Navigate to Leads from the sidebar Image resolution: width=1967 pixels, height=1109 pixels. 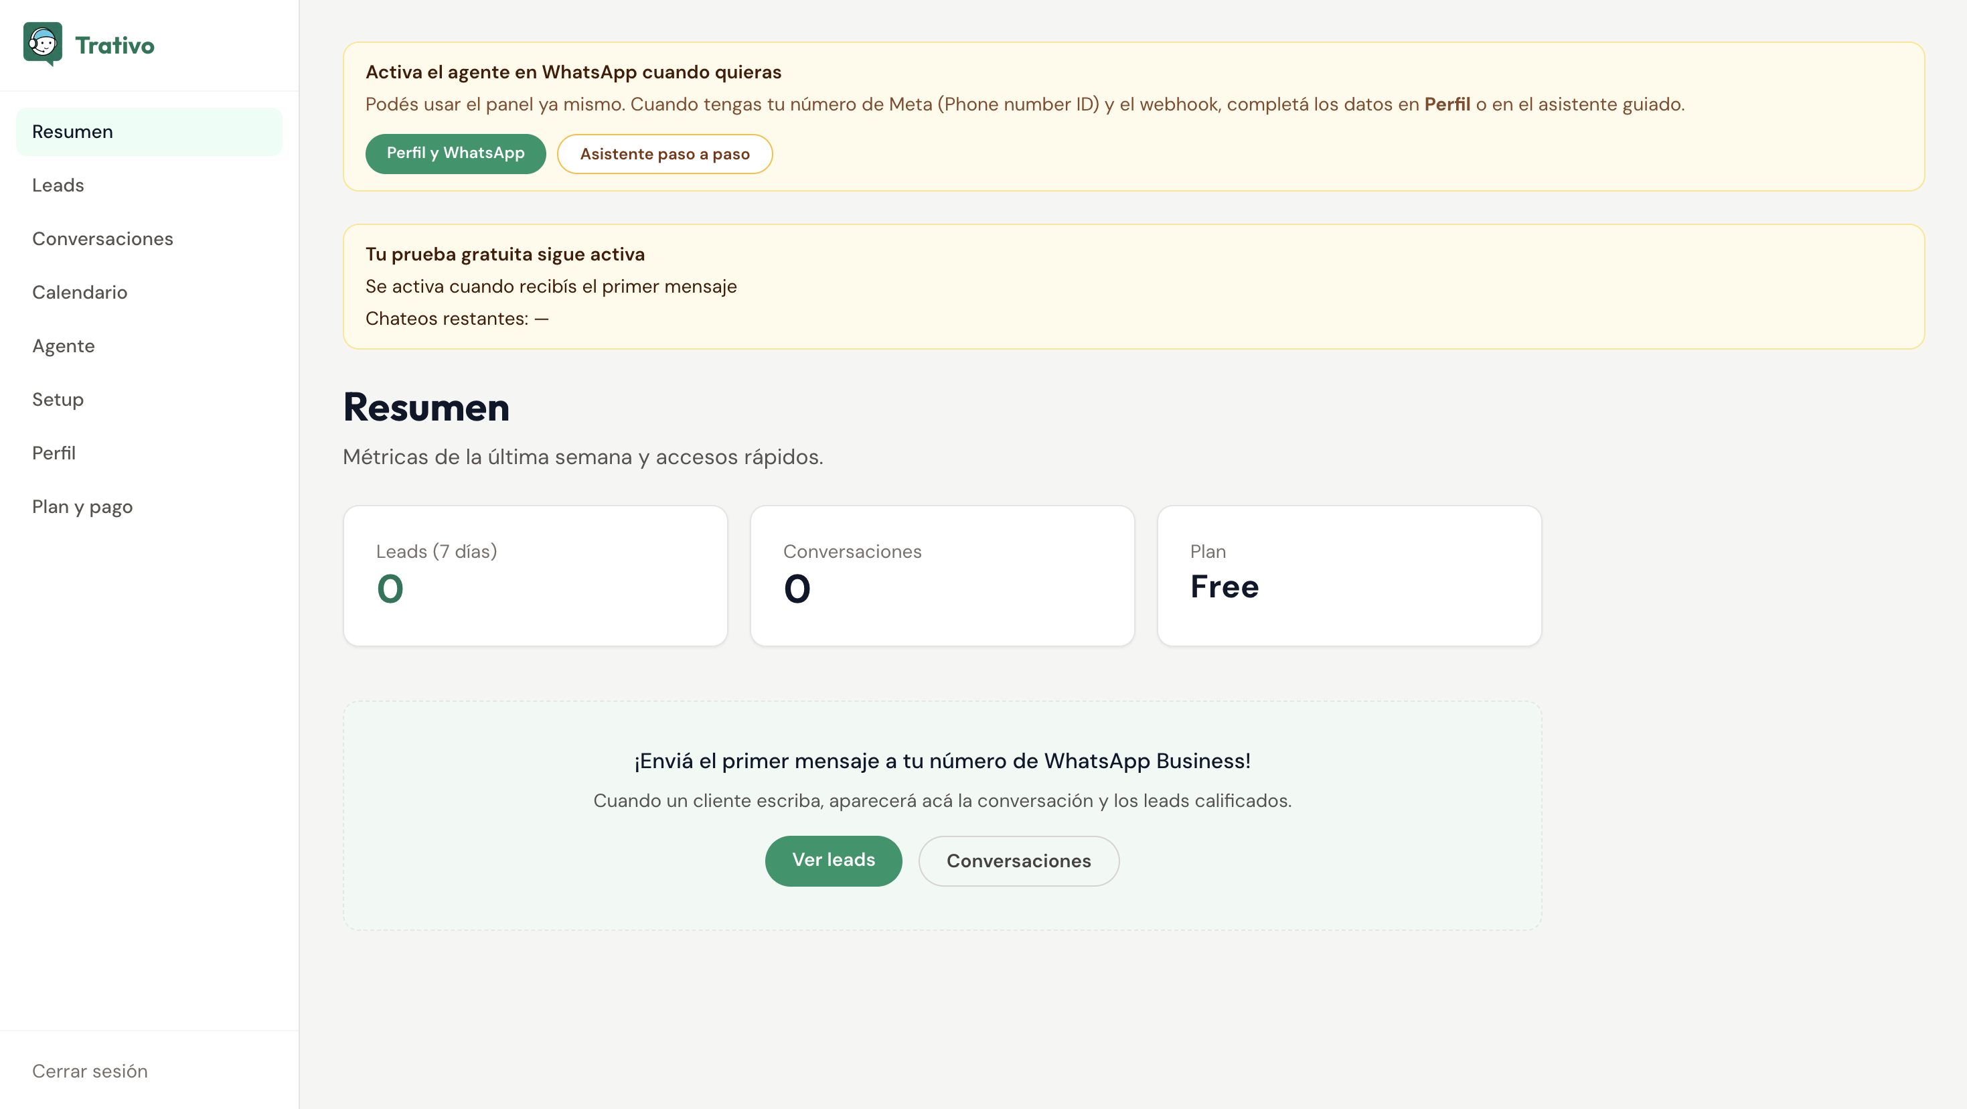[58, 185]
